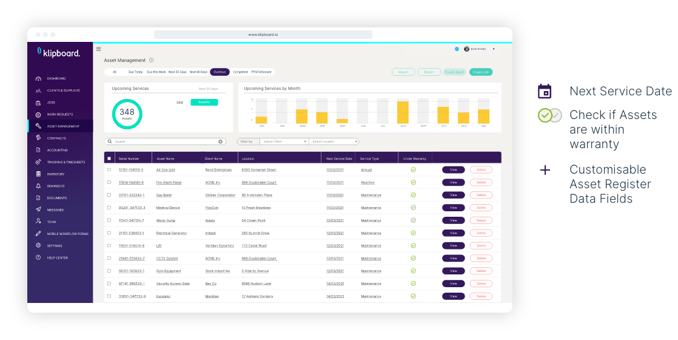The image size is (678, 340).
Task: Select the Completed tab
Action: point(240,72)
